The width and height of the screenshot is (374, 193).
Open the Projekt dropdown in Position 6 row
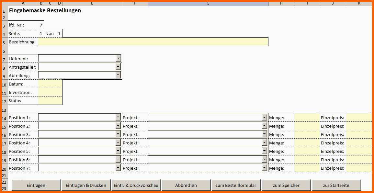tap(264, 160)
